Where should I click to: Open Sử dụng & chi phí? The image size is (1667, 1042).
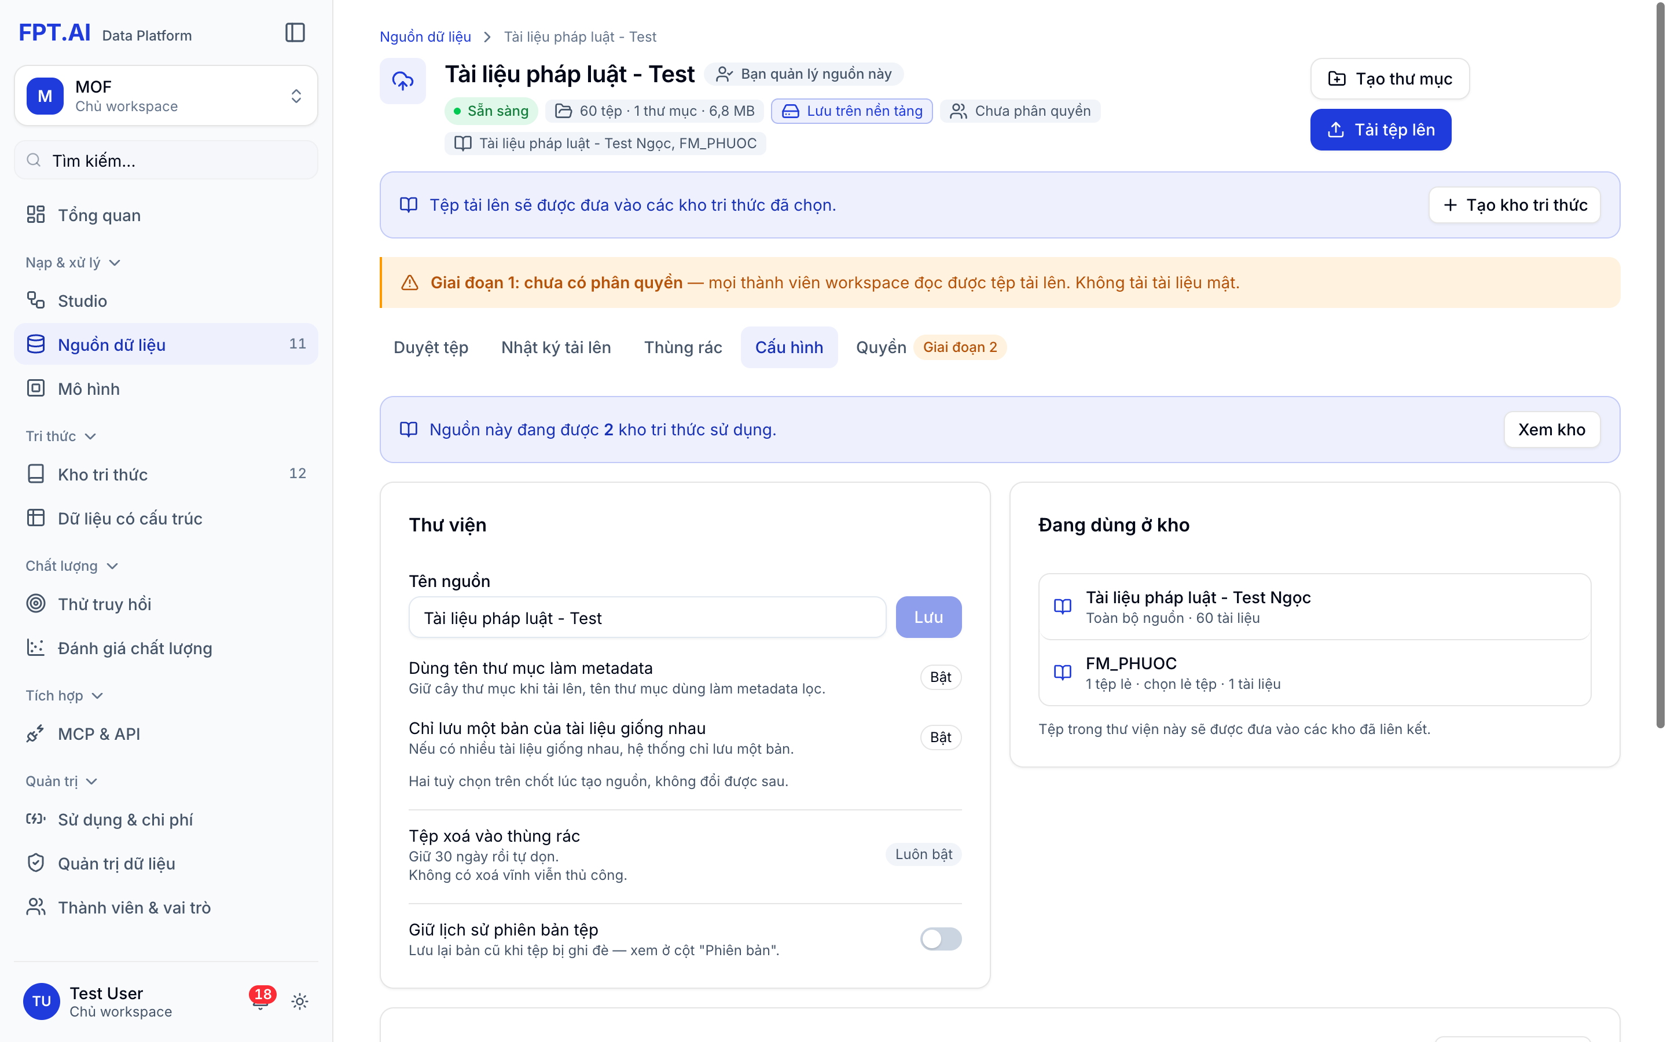pos(166,819)
